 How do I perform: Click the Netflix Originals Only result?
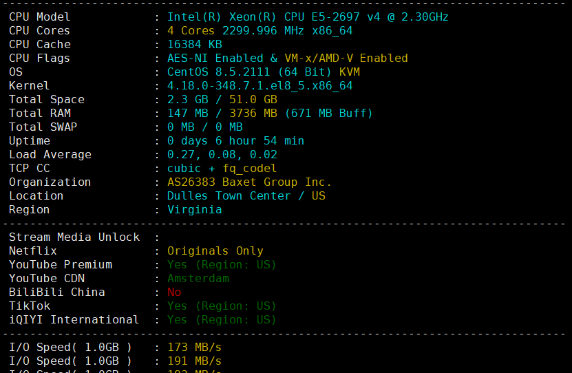[215, 251]
